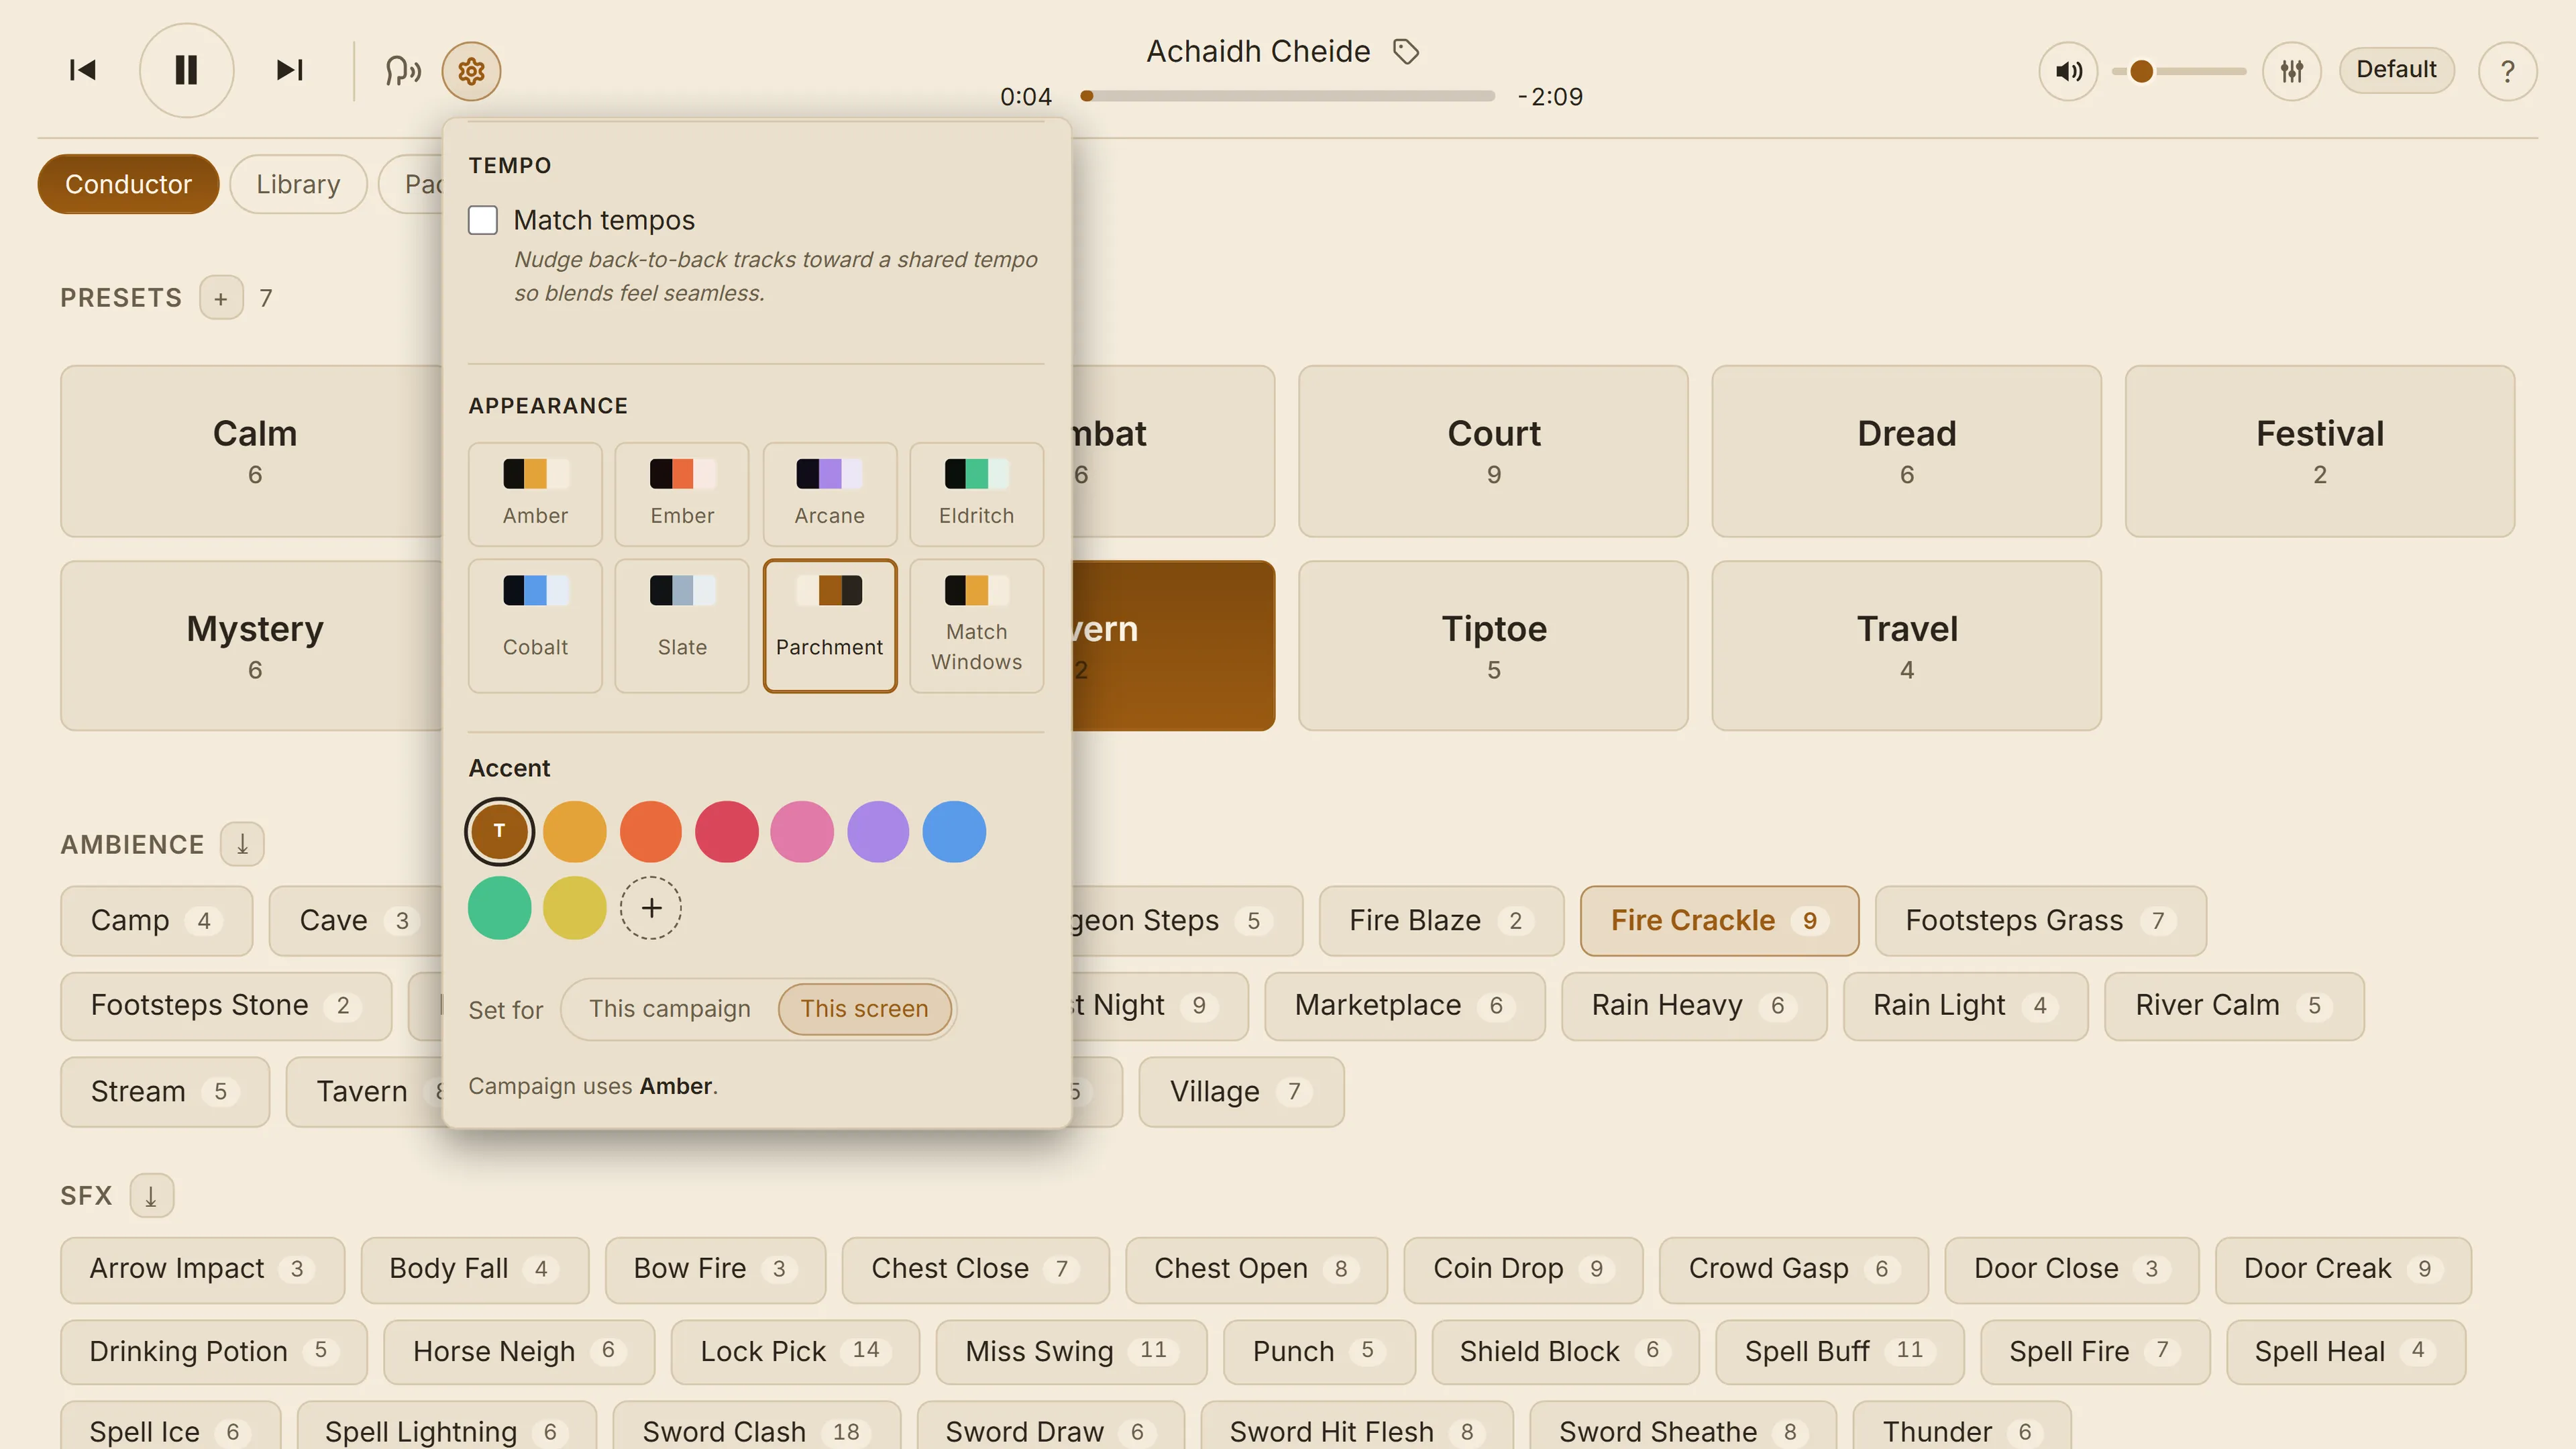Viewport: 2576px width, 1449px height.
Task: Switch to the Conductor tab
Action: 128,184
